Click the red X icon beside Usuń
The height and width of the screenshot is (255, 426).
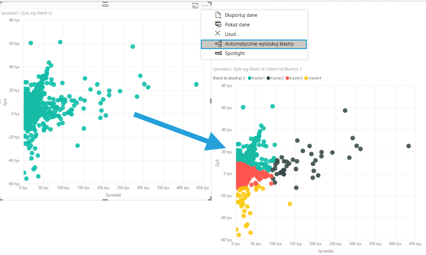point(218,34)
